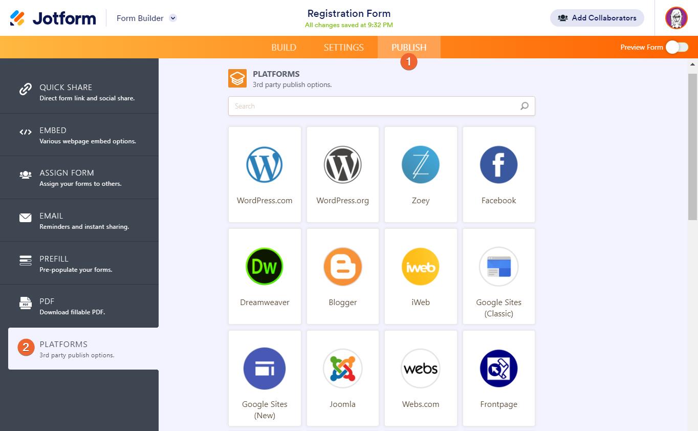698x431 pixels.
Task: Click the Jotform logo
Action: point(53,18)
